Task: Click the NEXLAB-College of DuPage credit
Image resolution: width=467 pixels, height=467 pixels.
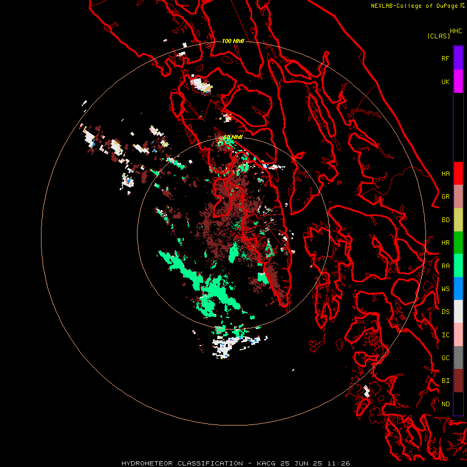Action: pyautogui.click(x=414, y=6)
